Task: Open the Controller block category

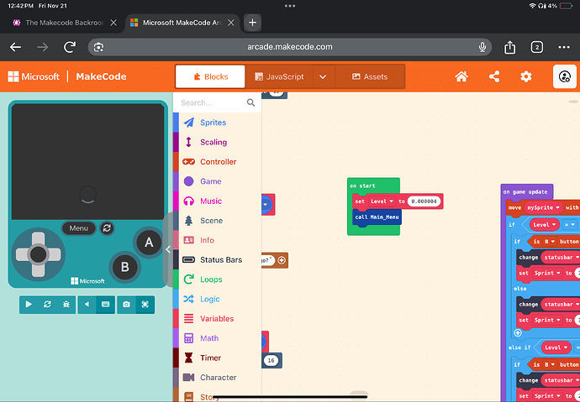Action: 217,162
